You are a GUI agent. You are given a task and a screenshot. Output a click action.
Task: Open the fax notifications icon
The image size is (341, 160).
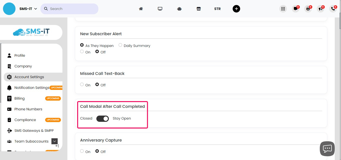(308, 9)
